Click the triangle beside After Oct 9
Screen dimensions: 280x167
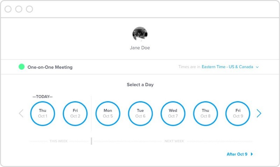tap(252, 154)
